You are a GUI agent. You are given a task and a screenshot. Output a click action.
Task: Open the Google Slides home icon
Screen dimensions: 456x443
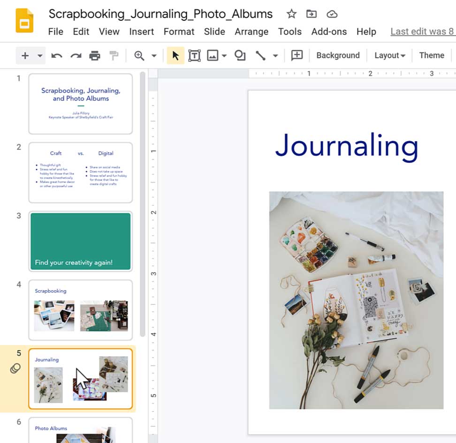click(x=24, y=20)
